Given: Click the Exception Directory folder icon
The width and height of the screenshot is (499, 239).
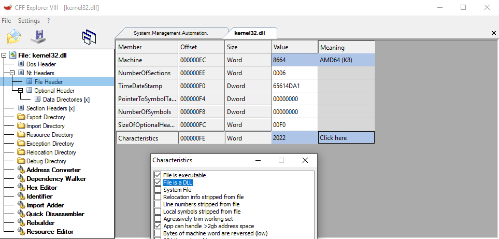Looking at the screenshot, I should click(x=21, y=144).
